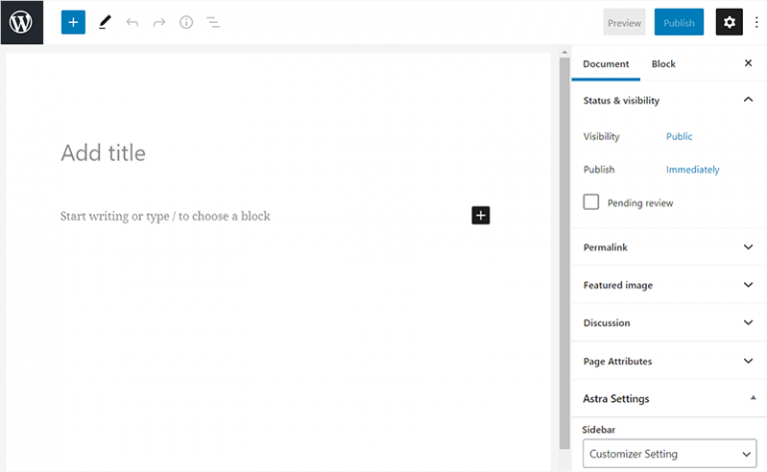Click the Preview button
This screenshot has height=472, width=767.
[x=624, y=23]
